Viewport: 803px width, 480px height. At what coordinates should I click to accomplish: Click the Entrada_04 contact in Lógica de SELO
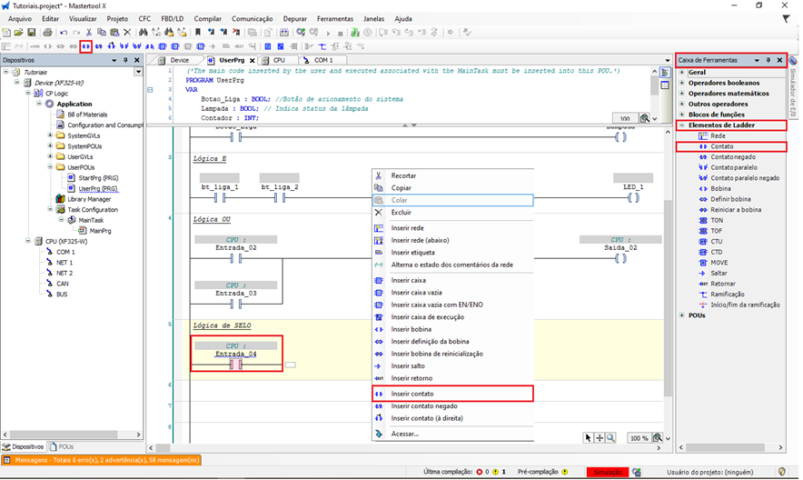click(235, 365)
